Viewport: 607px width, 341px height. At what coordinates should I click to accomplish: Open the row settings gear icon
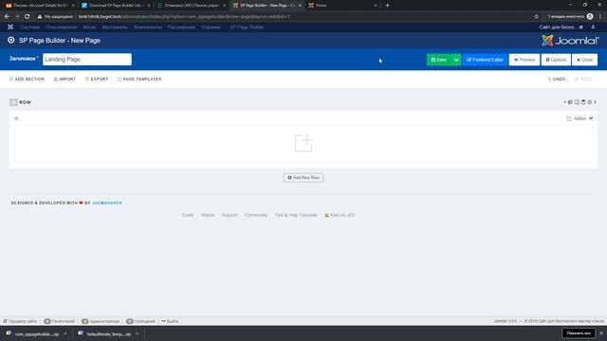(x=590, y=102)
